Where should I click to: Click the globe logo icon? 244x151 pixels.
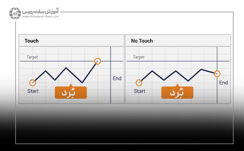click(x=15, y=14)
